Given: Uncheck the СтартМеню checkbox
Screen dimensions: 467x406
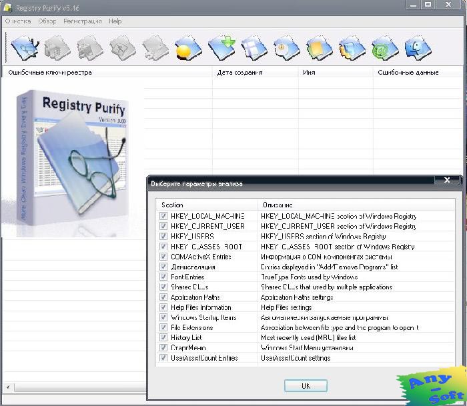Looking at the screenshot, I should click(163, 347).
